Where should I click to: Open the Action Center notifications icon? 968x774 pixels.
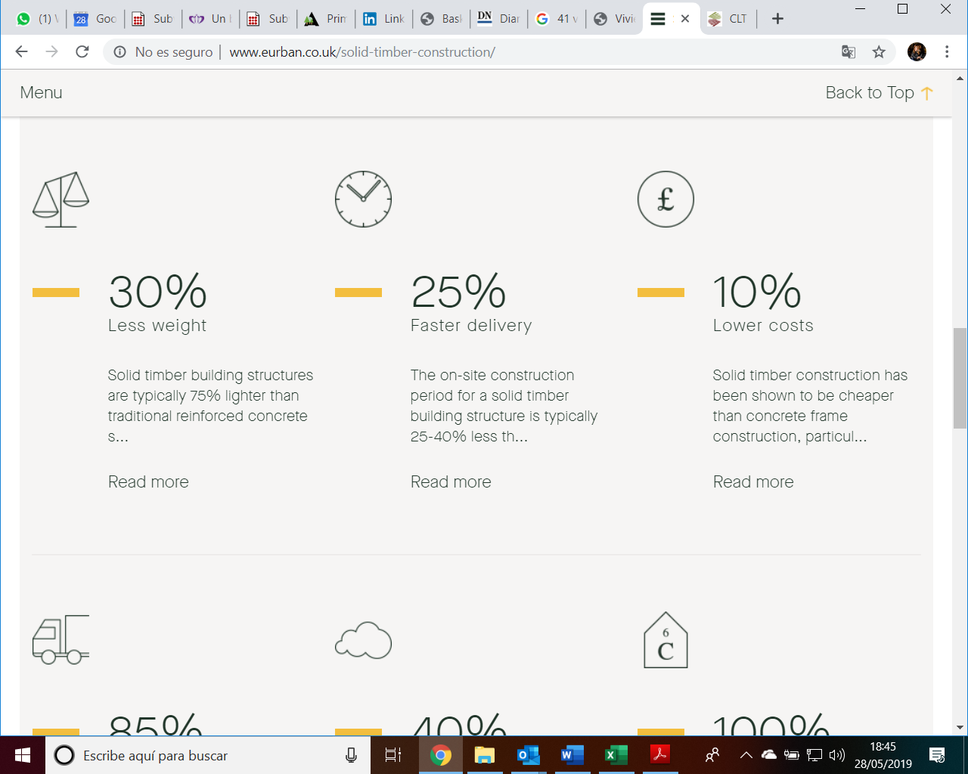[x=937, y=755]
